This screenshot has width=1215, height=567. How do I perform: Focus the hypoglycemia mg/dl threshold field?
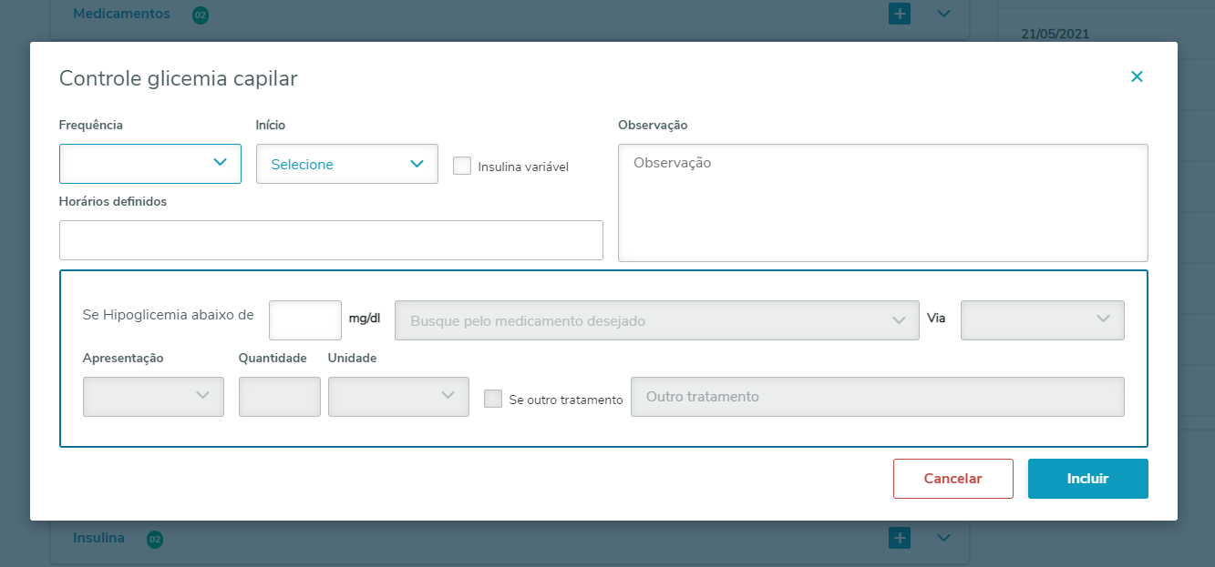coord(305,320)
